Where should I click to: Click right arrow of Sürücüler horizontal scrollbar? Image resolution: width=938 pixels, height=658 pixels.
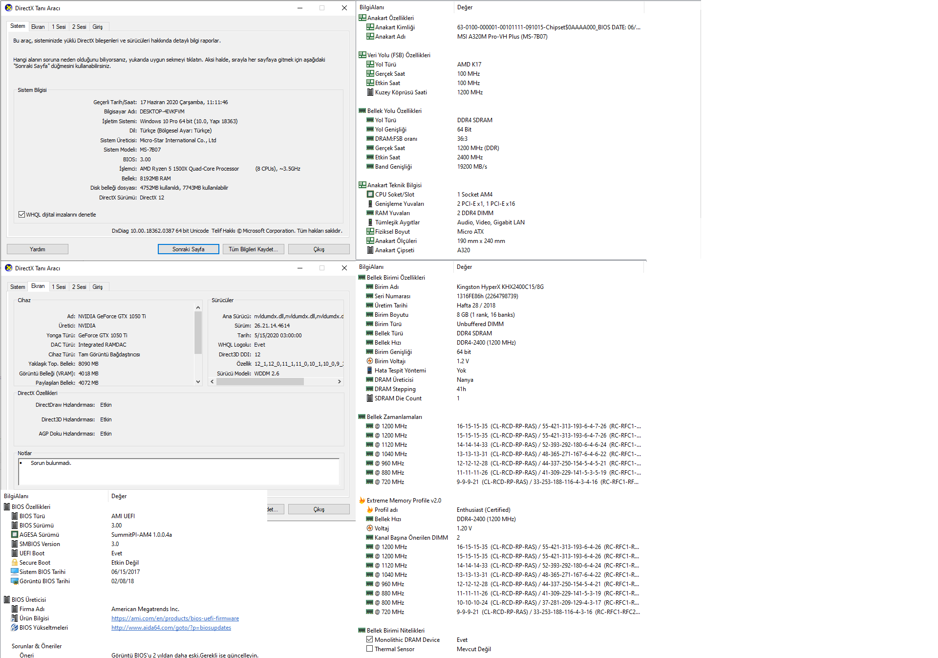(x=339, y=382)
